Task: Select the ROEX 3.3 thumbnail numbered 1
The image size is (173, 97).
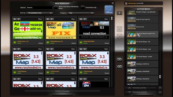Action: coord(28,60)
